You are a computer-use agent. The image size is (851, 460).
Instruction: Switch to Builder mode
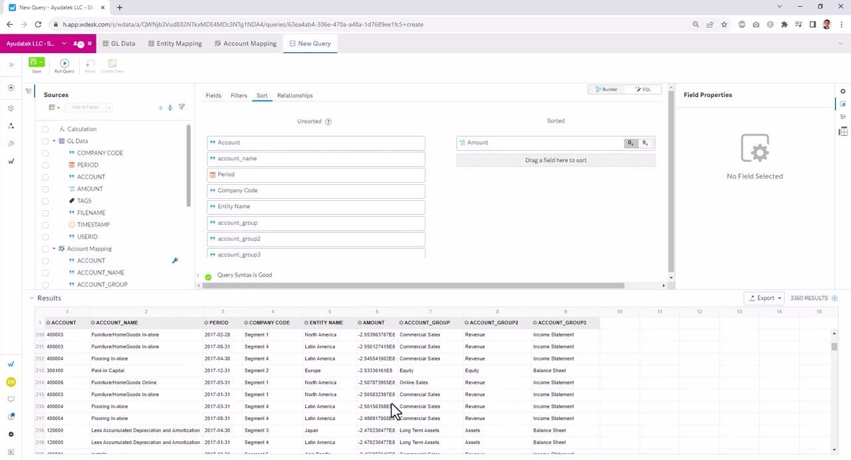[x=606, y=89]
